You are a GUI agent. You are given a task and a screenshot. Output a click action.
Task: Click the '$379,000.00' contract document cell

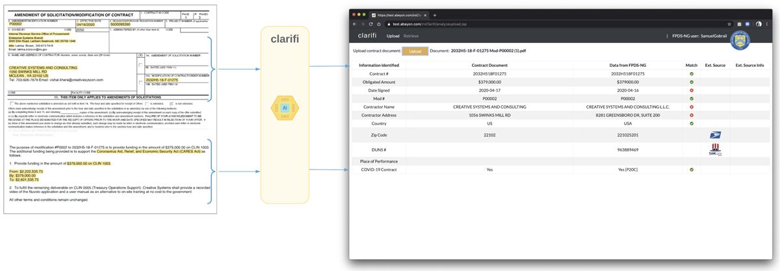(489, 82)
